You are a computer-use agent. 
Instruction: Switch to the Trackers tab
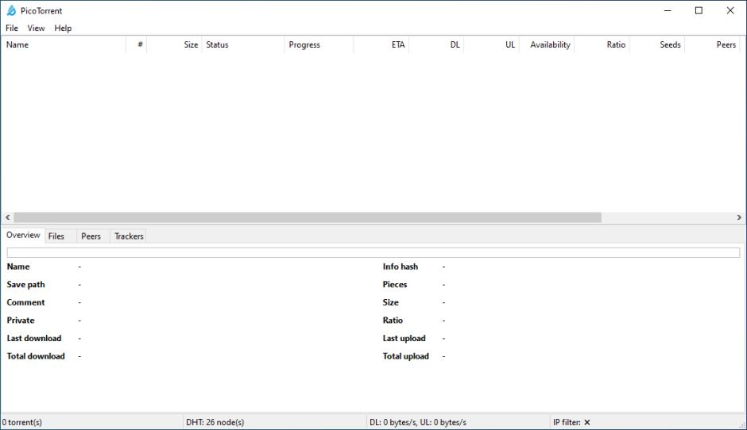[129, 236]
